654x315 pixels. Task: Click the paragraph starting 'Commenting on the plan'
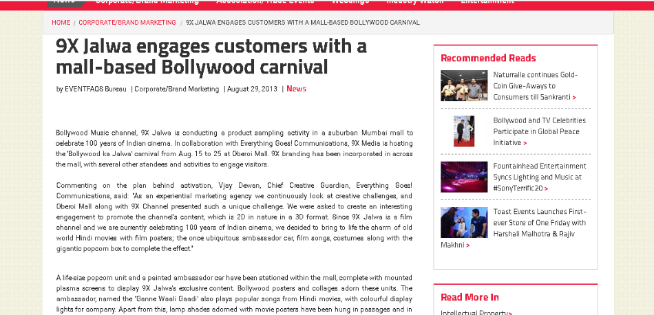coord(234,217)
